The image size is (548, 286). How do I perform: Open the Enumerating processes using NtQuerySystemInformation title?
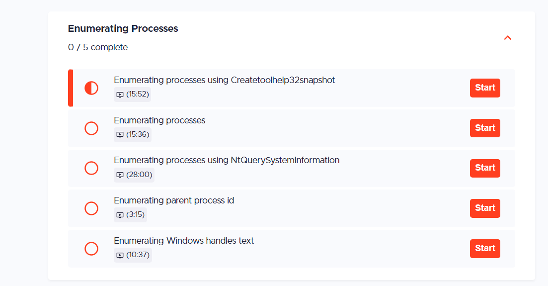click(227, 160)
